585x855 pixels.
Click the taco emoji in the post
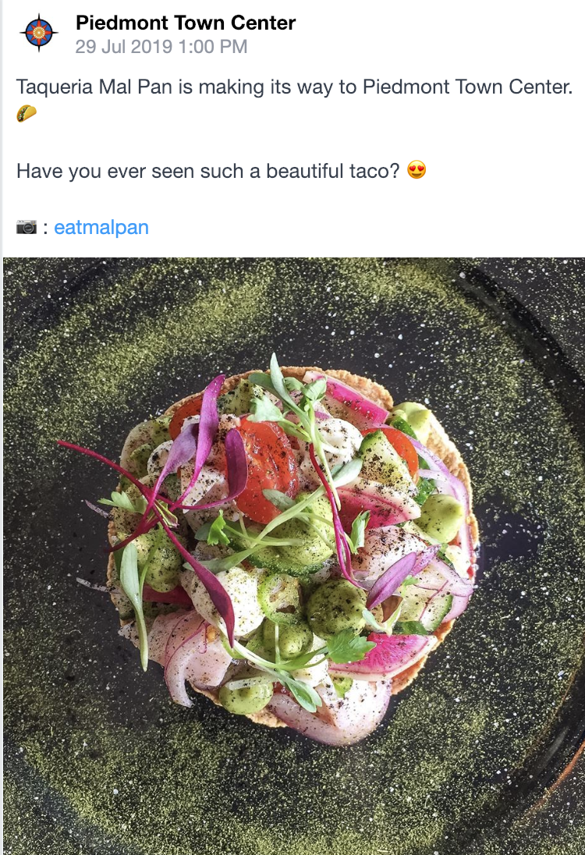pos(26,114)
